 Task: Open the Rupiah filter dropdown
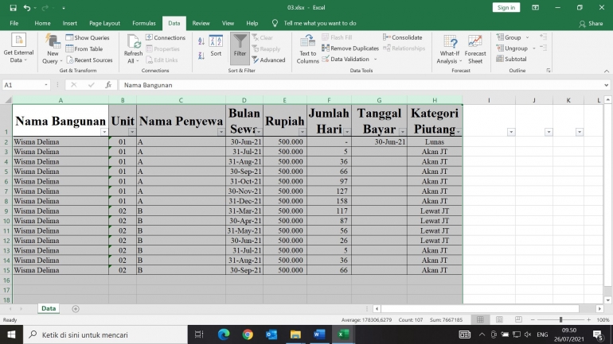[303, 132]
